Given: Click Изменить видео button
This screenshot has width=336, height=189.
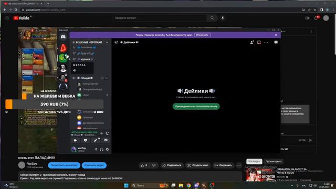Looking at the screenshot, I should tap(94, 165).
